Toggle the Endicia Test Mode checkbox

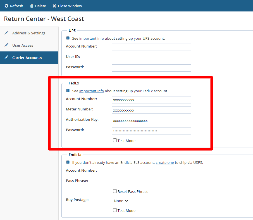[x=115, y=210]
